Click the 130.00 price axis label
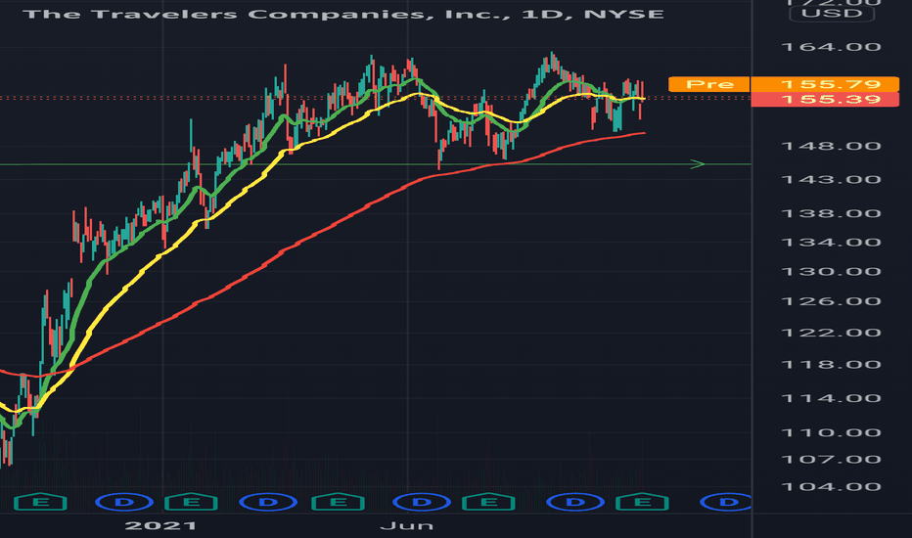The height and width of the screenshot is (538, 912). coord(831,272)
